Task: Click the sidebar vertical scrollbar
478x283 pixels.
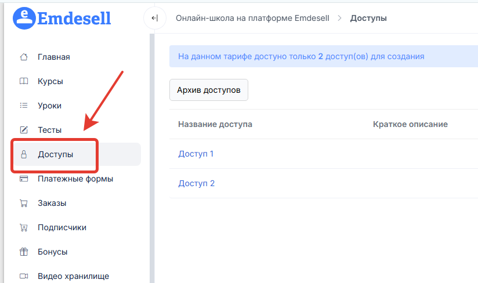Action: click(x=152, y=157)
